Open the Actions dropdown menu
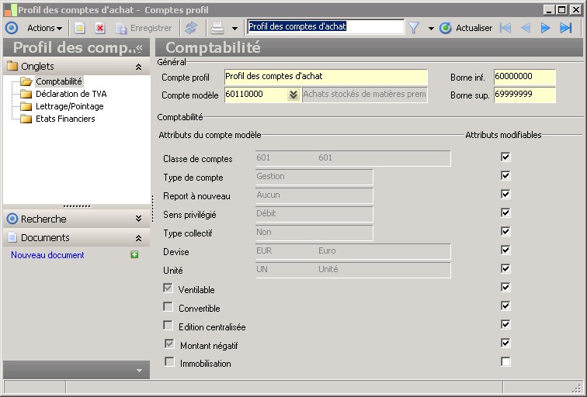Viewport: 587px width, 397px height. point(44,28)
